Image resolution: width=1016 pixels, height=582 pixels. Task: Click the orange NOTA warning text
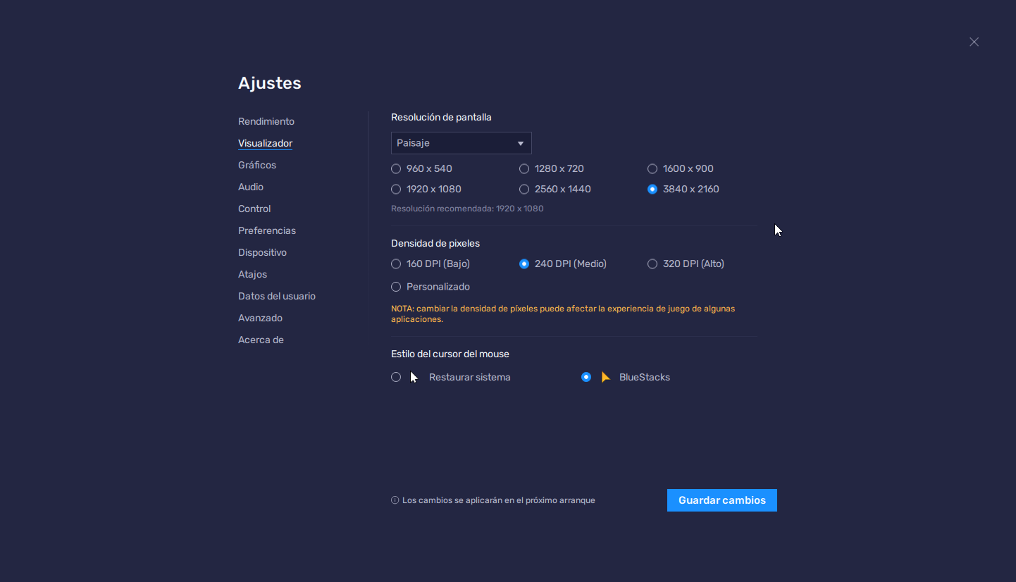coord(563,314)
